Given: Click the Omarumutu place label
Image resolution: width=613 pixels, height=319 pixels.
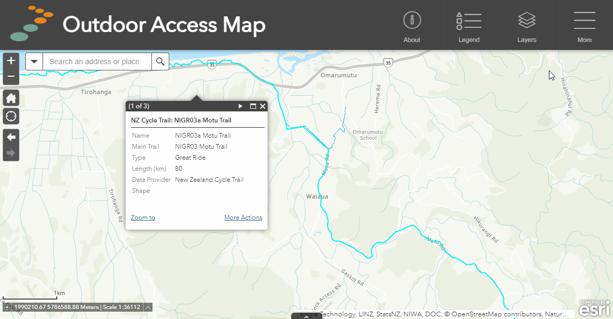Looking at the screenshot, I should pyautogui.click(x=339, y=75).
